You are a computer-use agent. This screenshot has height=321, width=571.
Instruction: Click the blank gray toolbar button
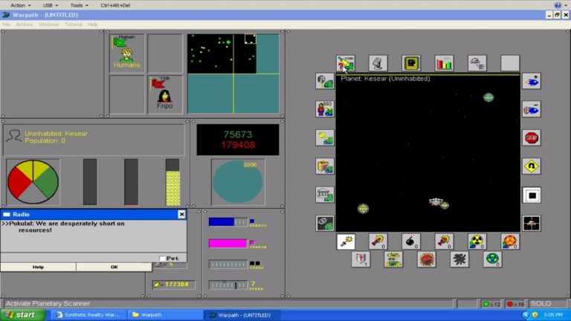(510, 63)
